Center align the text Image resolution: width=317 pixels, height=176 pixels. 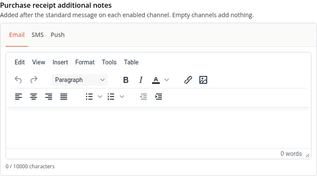[x=34, y=97]
